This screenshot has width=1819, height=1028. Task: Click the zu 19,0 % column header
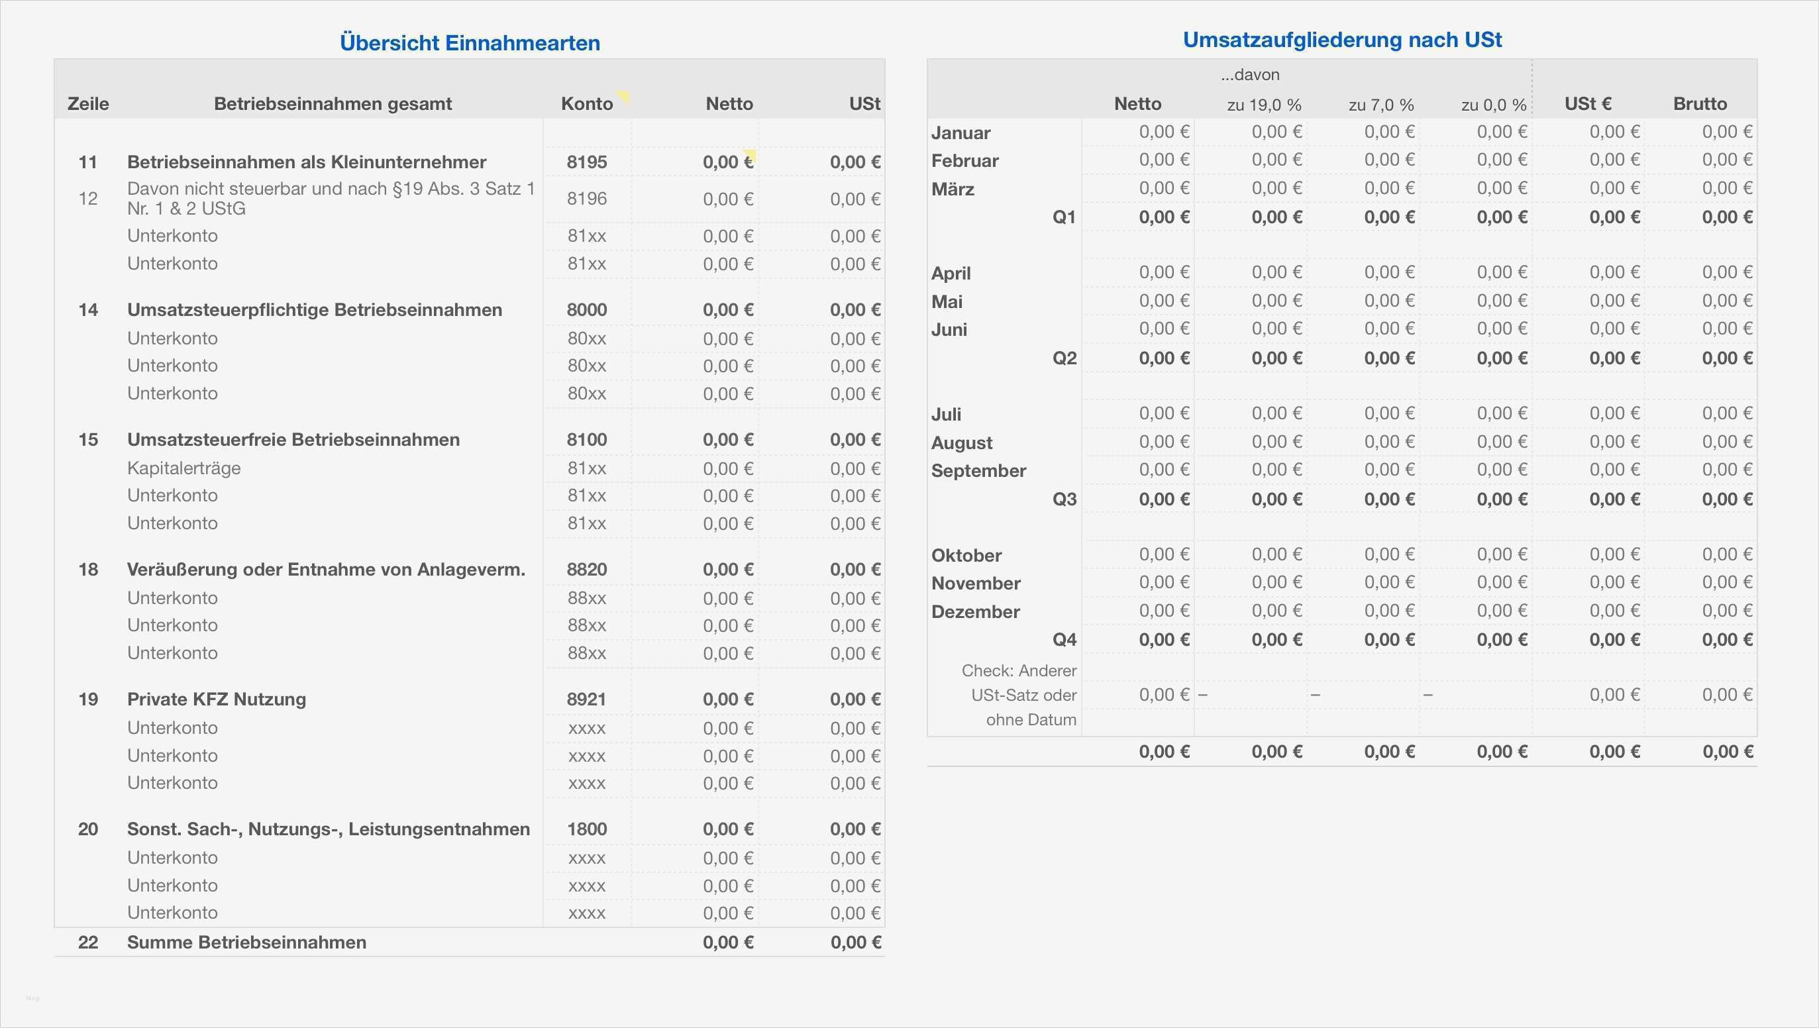(1263, 105)
